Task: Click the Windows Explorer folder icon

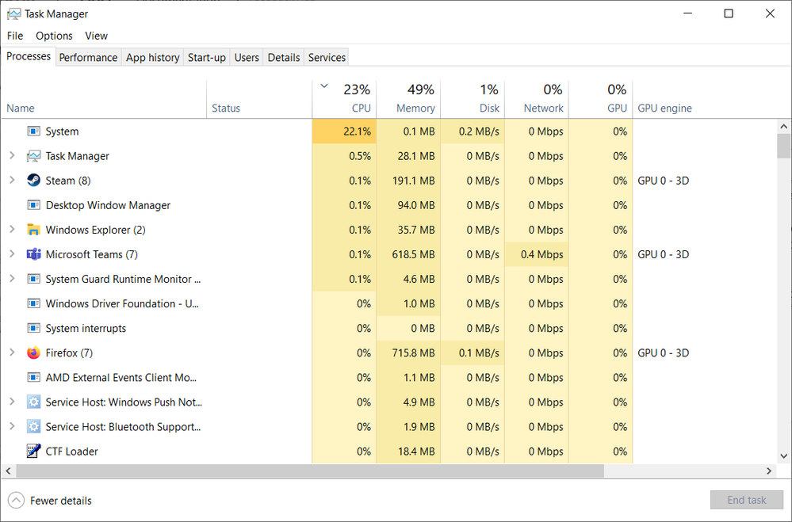Action: 33,230
